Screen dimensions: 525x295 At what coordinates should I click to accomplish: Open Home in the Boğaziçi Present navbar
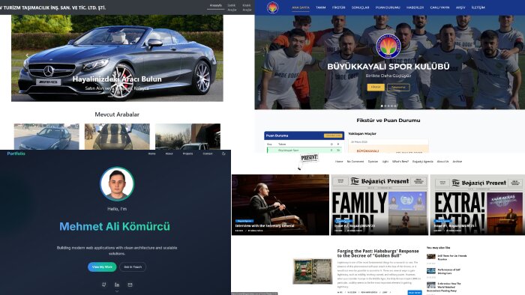click(339, 162)
